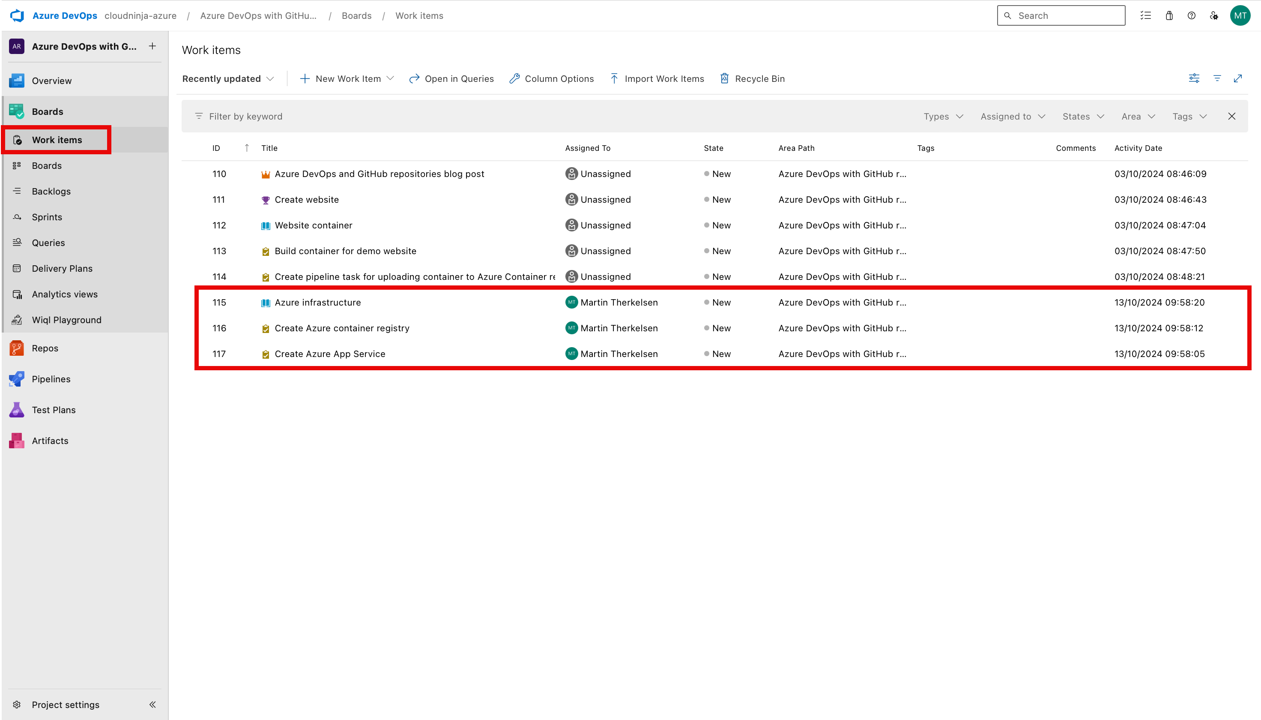Open work item Azure infrastructure
1261x720 pixels.
[317, 302]
